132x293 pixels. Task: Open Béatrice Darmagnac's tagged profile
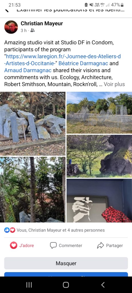tap(83, 63)
